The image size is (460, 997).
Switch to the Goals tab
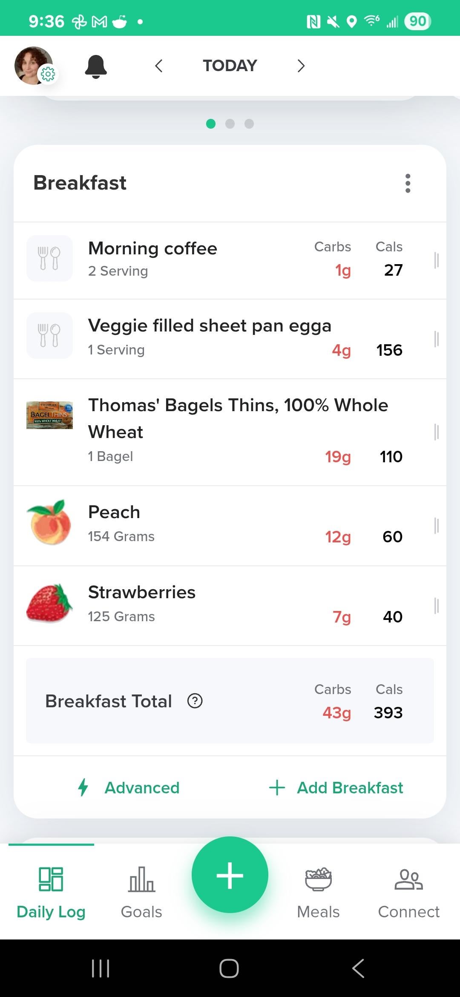click(141, 891)
